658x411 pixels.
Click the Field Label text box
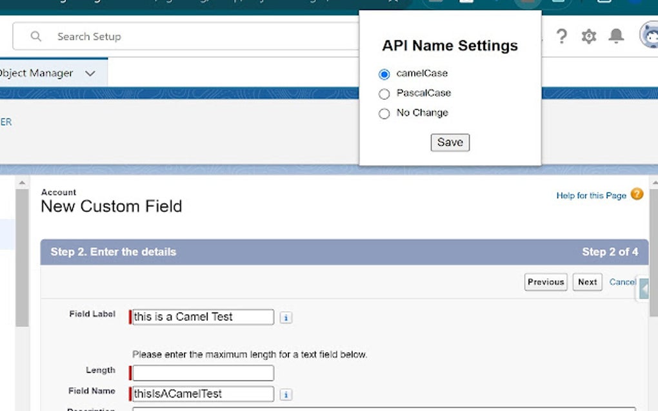[203, 317]
